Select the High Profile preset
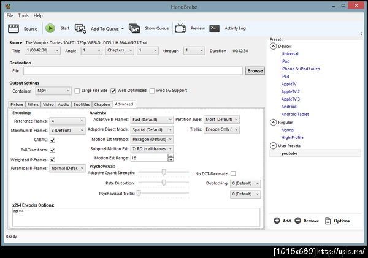368x258 pixels. [293, 138]
